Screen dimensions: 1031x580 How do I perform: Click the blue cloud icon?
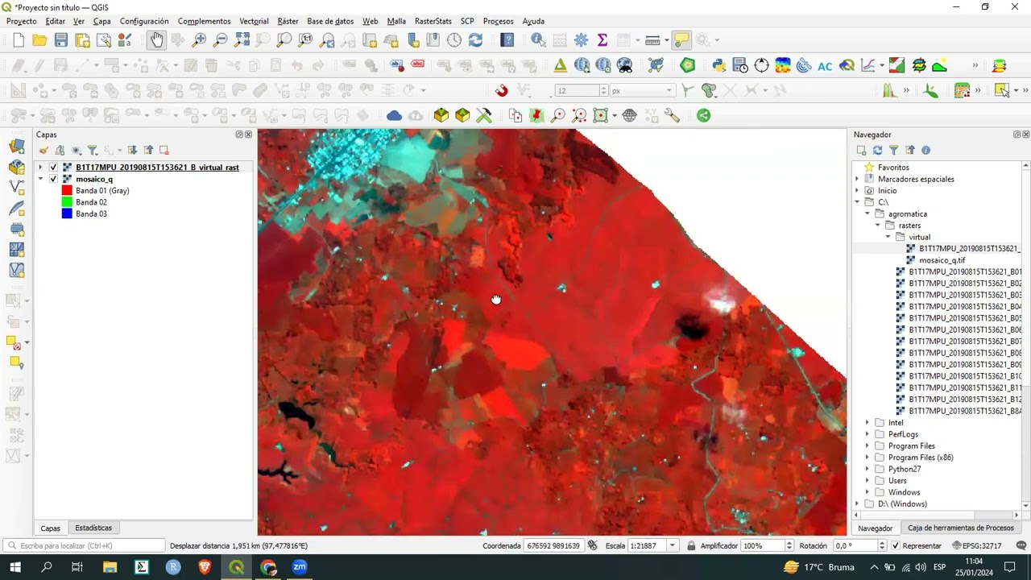click(394, 115)
